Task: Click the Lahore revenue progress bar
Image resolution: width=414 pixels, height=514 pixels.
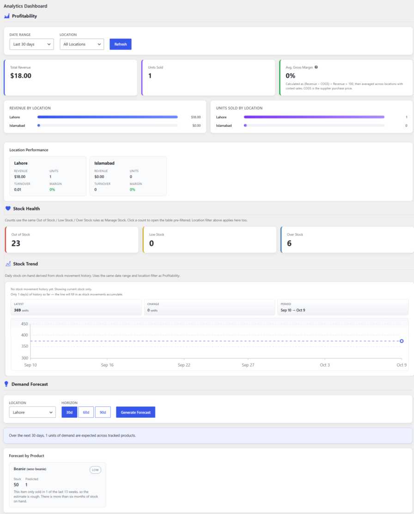Action: (x=108, y=117)
